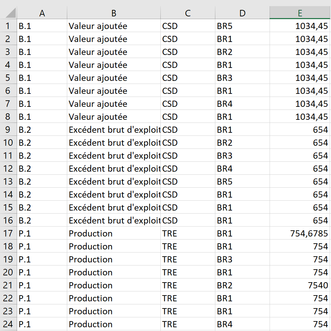Select row 17 header
Screen dimensions: 331x331
click(9, 233)
